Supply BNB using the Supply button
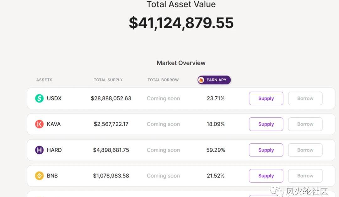339x197 pixels. click(x=266, y=176)
